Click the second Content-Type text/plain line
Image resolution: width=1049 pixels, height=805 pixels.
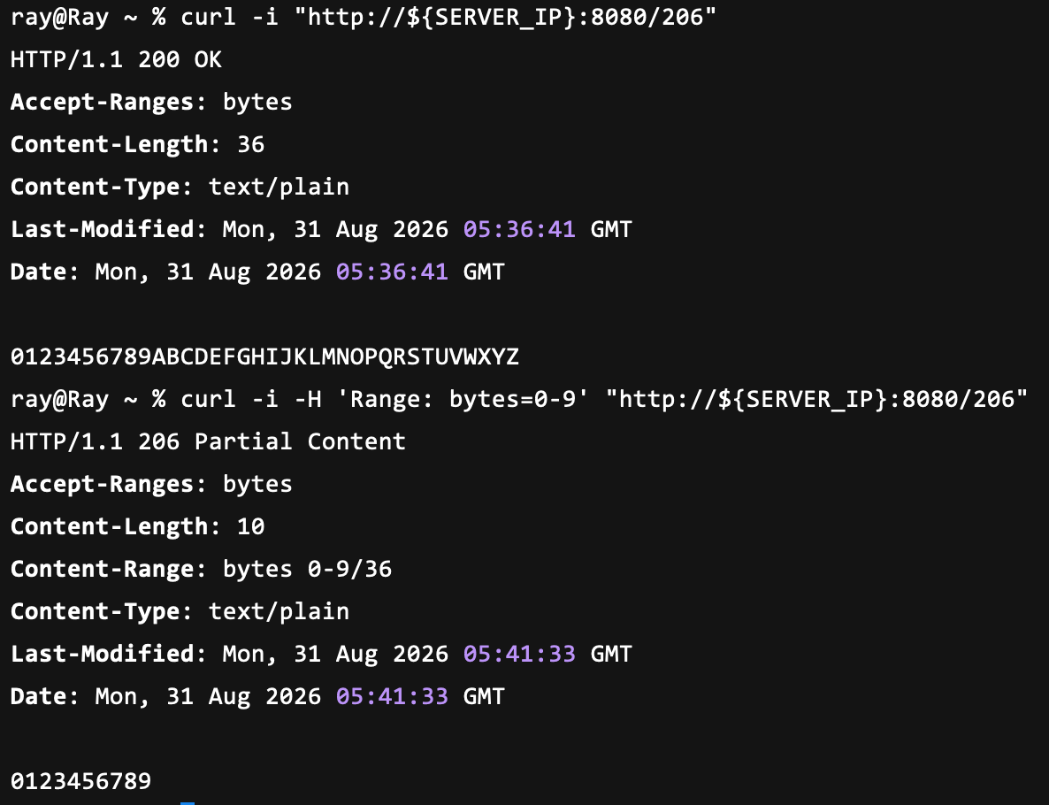tap(180, 611)
